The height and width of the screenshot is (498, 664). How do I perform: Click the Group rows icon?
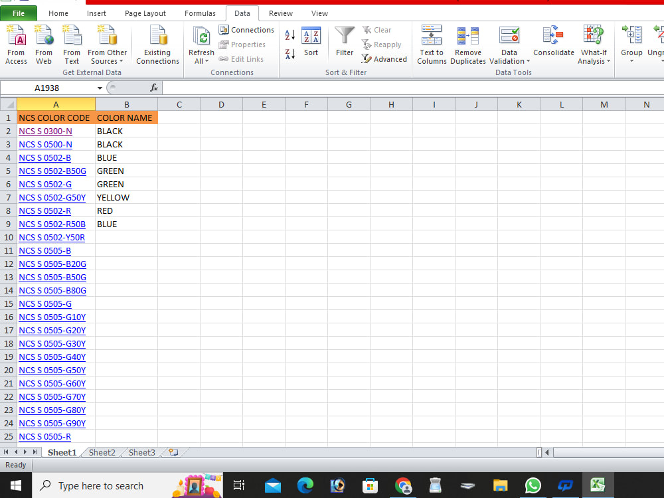tap(631, 35)
